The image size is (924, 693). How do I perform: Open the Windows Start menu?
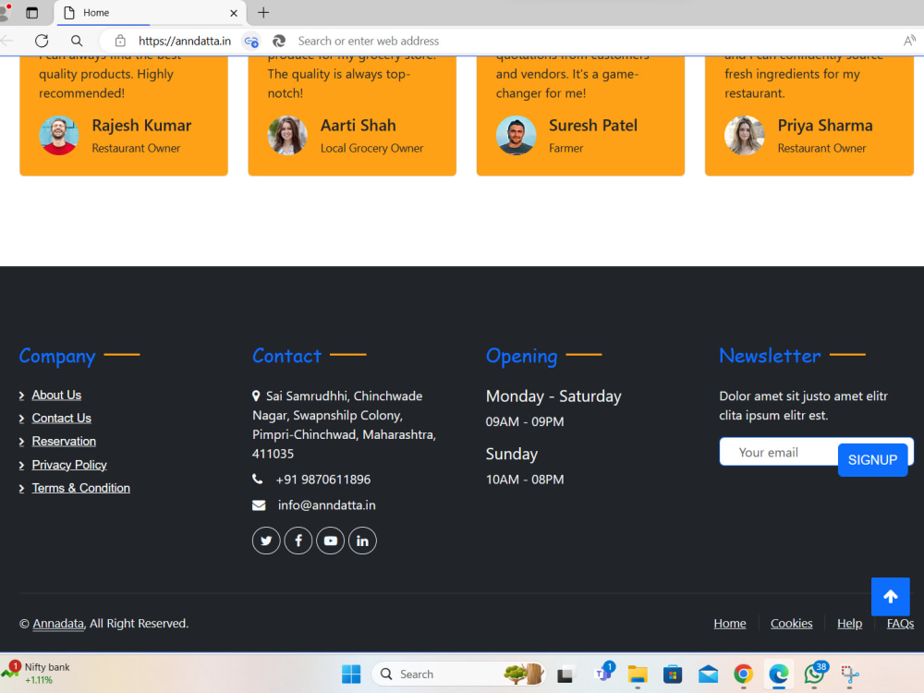[x=351, y=674]
